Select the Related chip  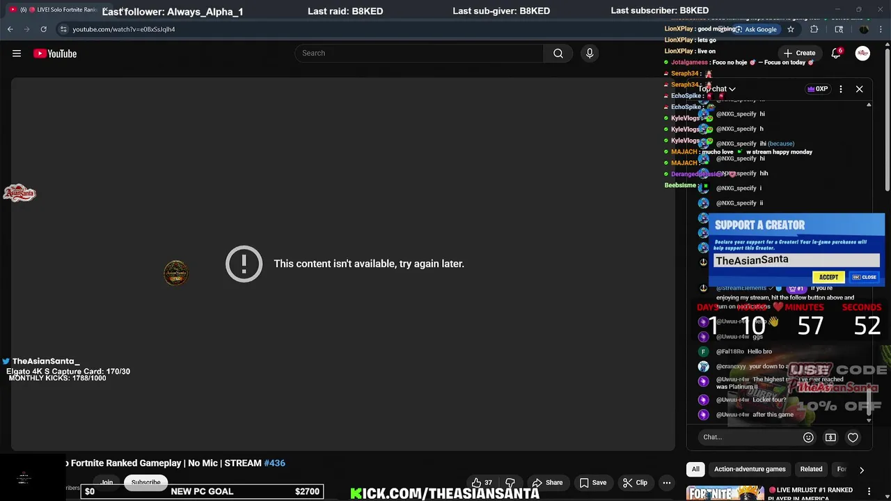point(811,469)
